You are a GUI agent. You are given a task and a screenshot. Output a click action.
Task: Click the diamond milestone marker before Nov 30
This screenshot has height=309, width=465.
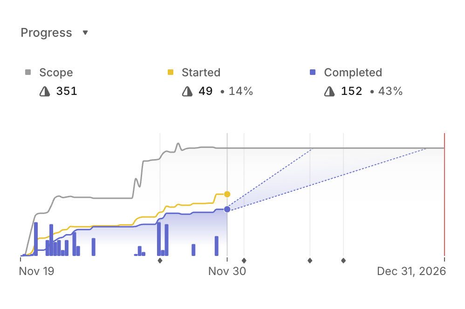[x=160, y=261]
